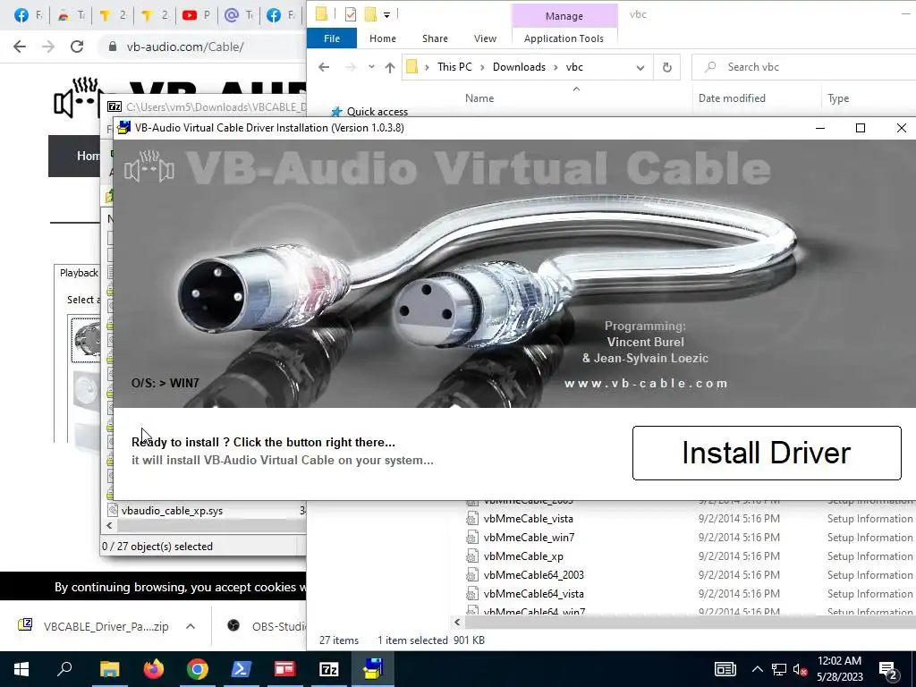Open recent locations dropdown in Explorer
This screenshot has width=916, height=687.
371,67
